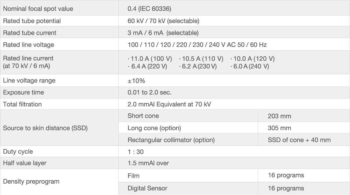Click the 0.01 to 2.0 sec. value

[149, 92]
